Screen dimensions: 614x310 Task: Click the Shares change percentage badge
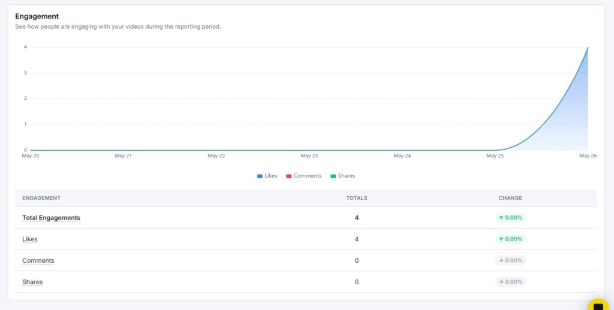pyautogui.click(x=510, y=282)
